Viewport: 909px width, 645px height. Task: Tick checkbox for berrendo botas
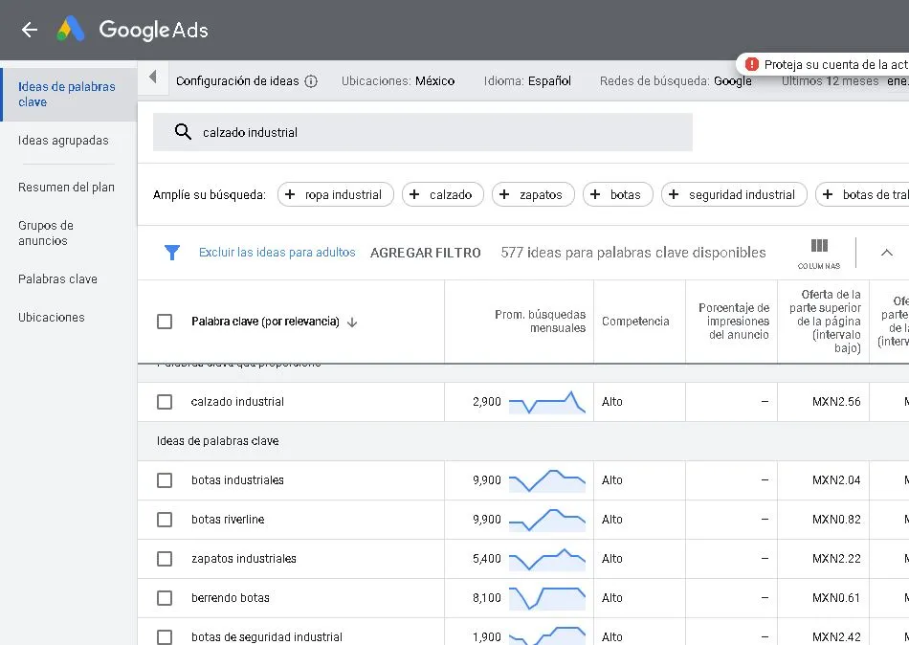(165, 597)
